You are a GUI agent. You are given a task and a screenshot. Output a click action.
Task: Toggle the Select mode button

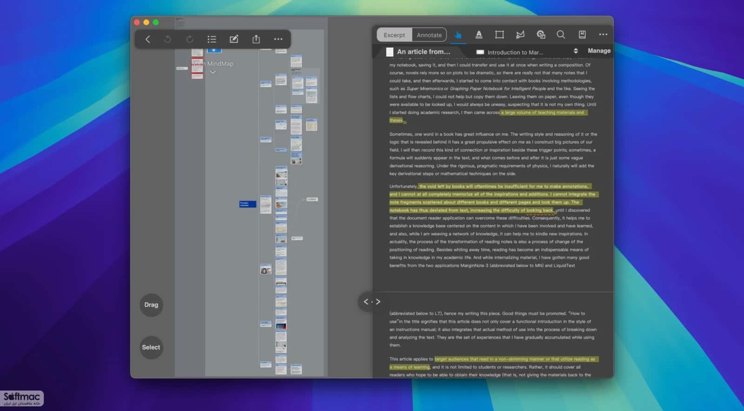coord(151,347)
